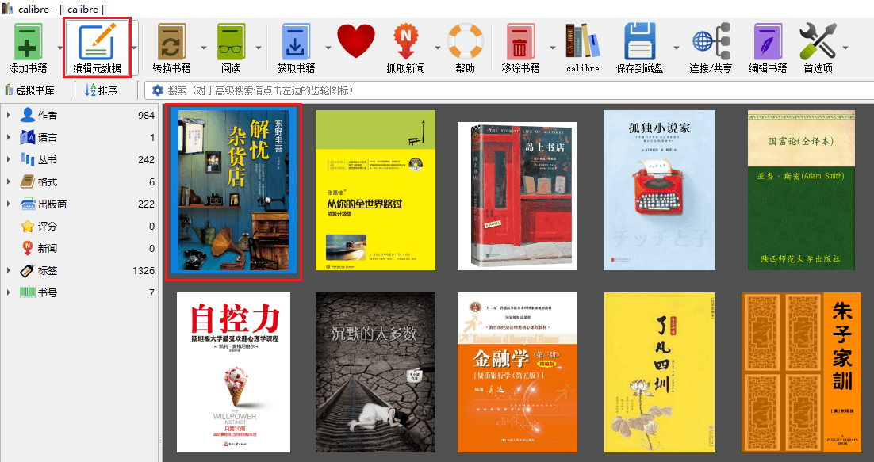The width and height of the screenshot is (874, 462).
Task: Expand the 出版商 (Publisher) tree node
Action: 9,204
